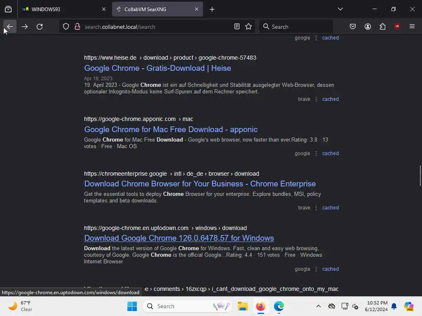Open the extensions puzzle icon
Image resolution: width=422 pixels, height=316 pixels.
[x=382, y=27]
